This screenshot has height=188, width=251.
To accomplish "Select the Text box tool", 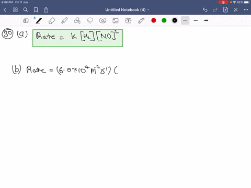I will pyautogui.click(x=128, y=21).
